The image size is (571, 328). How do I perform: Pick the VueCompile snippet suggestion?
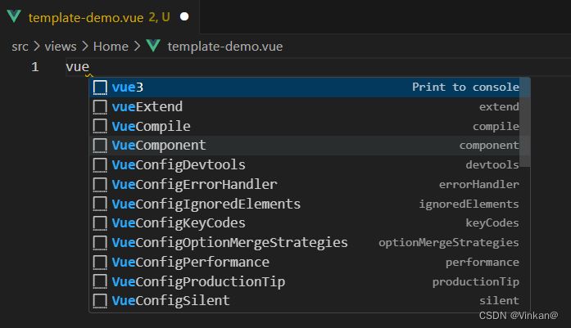pyautogui.click(x=310, y=126)
